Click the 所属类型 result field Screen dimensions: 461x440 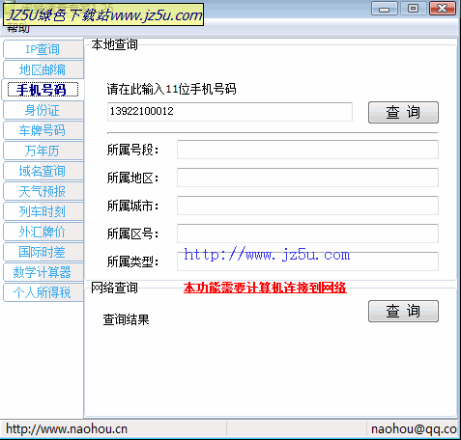(x=307, y=261)
